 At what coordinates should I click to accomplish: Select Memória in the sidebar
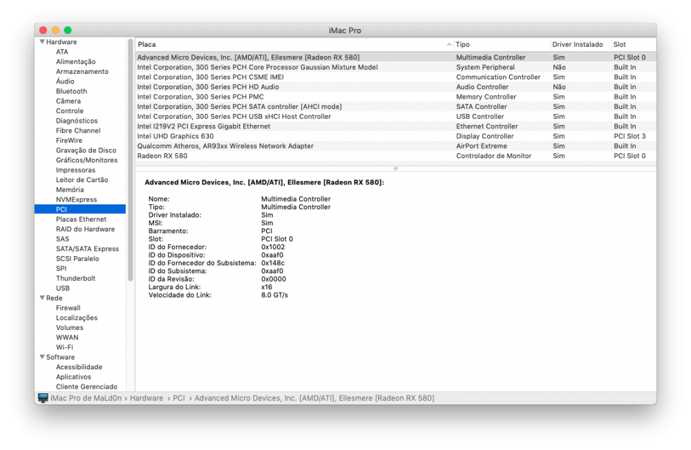[x=70, y=190]
